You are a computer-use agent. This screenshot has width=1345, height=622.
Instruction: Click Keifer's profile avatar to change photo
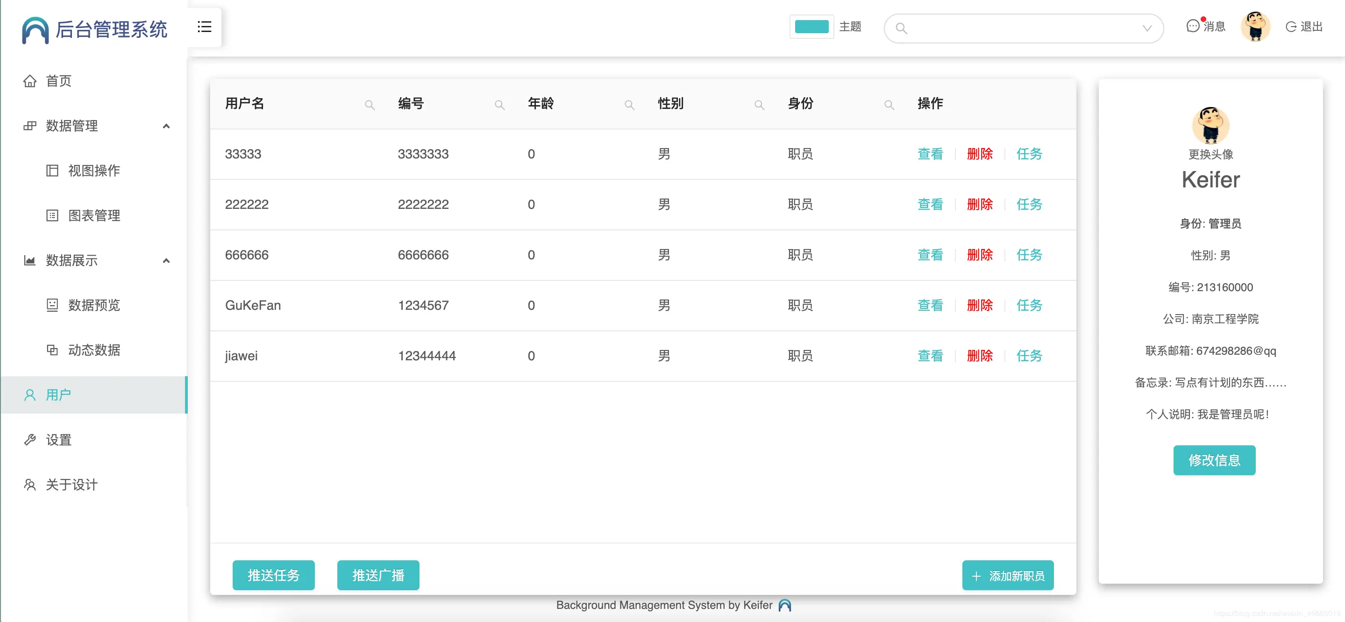pos(1210,125)
